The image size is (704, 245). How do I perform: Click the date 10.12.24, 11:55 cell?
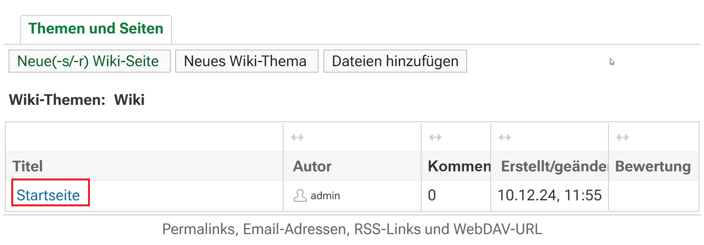(550, 195)
